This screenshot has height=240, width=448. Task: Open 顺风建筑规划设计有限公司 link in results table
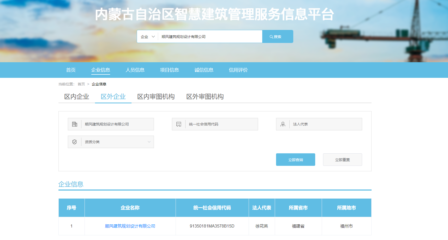click(130, 226)
